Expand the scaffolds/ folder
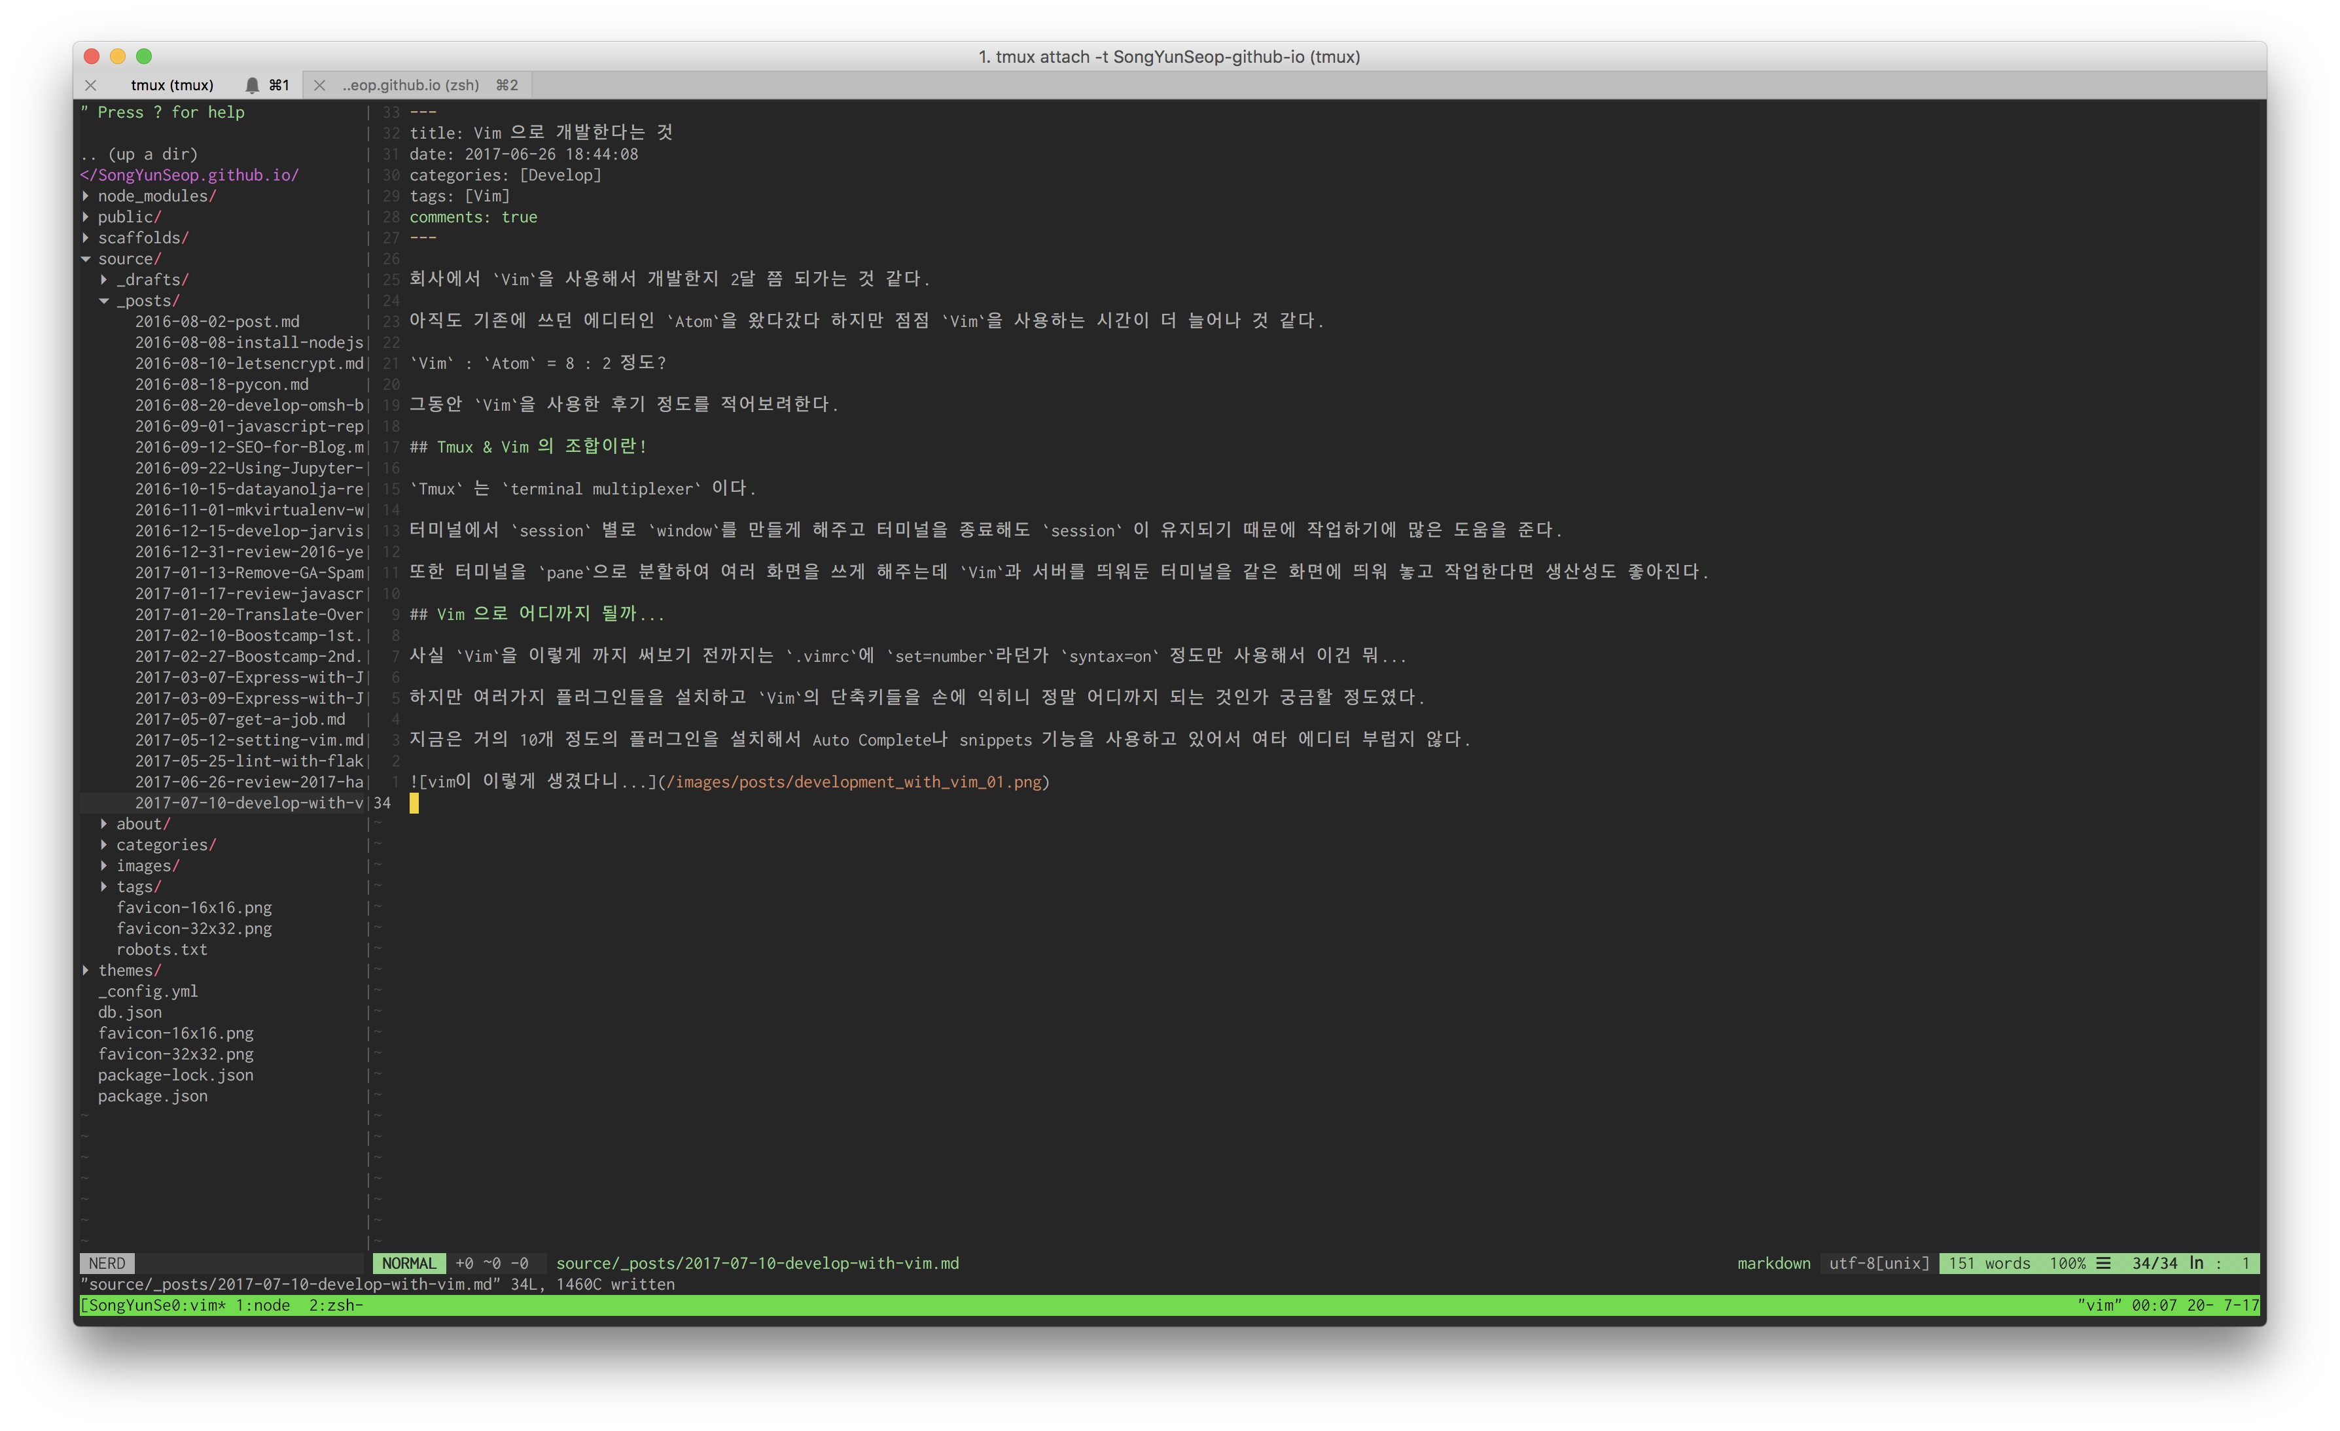Image resolution: width=2340 pixels, height=1431 pixels. click(86, 238)
